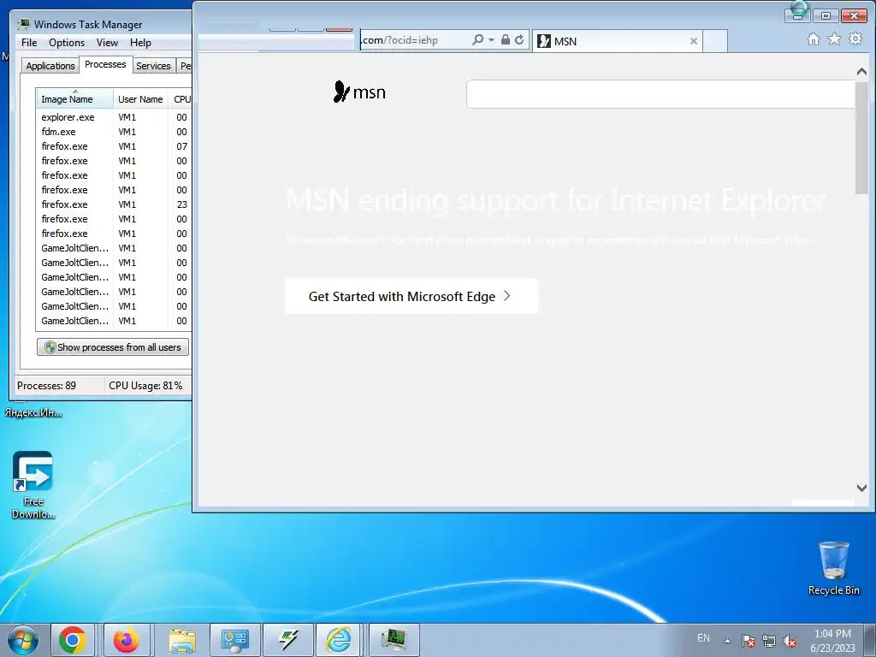Select the Recycle Bin desktop icon
Screen dimensions: 876x657
(x=833, y=568)
